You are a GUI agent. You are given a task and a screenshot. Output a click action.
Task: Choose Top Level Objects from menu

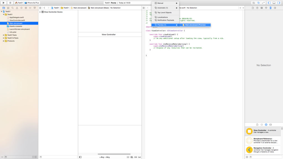(165, 13)
